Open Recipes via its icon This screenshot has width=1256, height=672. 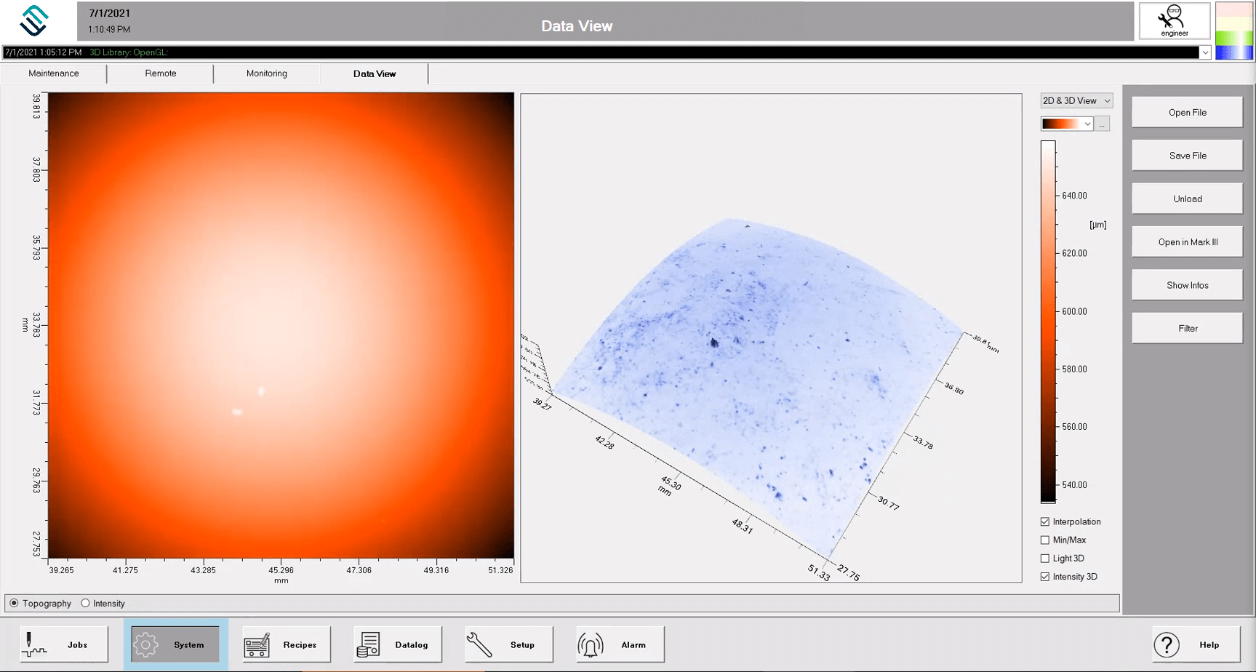coord(257,644)
